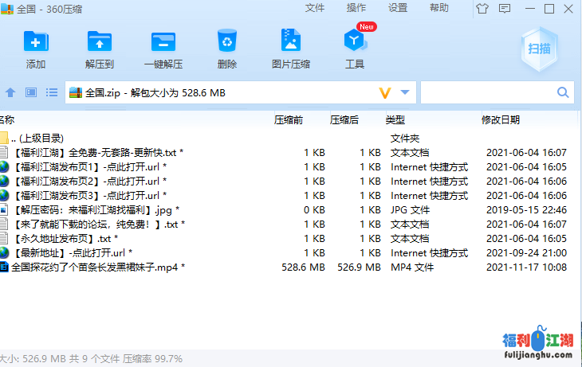Switch to the thumbnail view icon
Viewport: 582px width, 367px height.
coord(31,93)
